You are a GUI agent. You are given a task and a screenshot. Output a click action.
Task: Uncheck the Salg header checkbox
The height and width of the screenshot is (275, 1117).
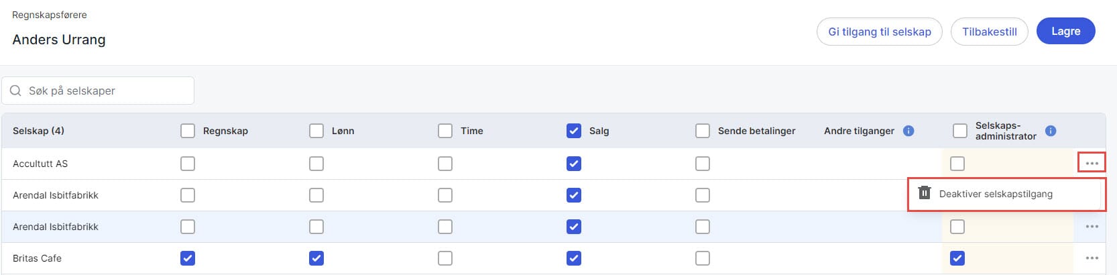pos(574,131)
